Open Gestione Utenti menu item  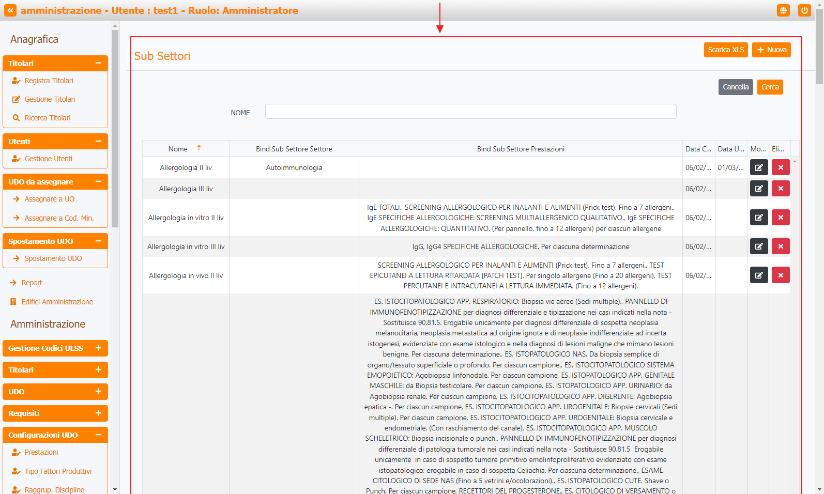(x=48, y=159)
